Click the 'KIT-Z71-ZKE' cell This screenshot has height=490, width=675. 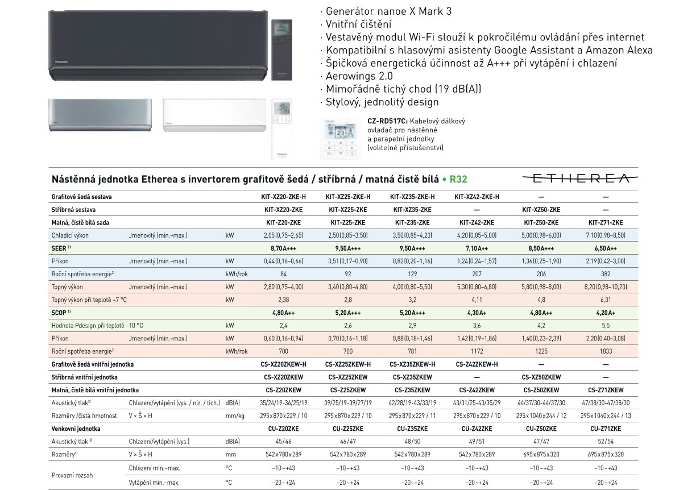point(606,222)
